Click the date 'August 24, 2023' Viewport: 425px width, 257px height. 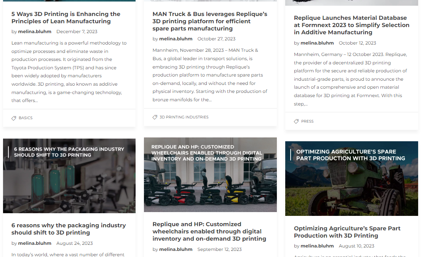click(75, 243)
